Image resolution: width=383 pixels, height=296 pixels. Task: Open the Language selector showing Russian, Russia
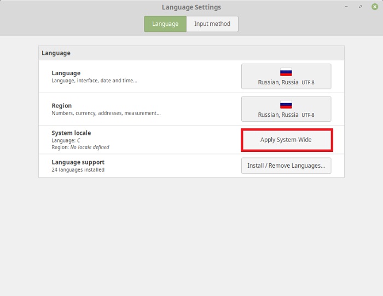[286, 76]
